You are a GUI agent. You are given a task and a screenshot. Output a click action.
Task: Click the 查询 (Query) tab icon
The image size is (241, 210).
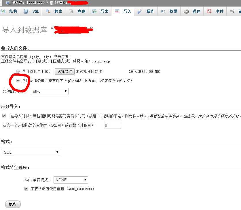(71, 11)
